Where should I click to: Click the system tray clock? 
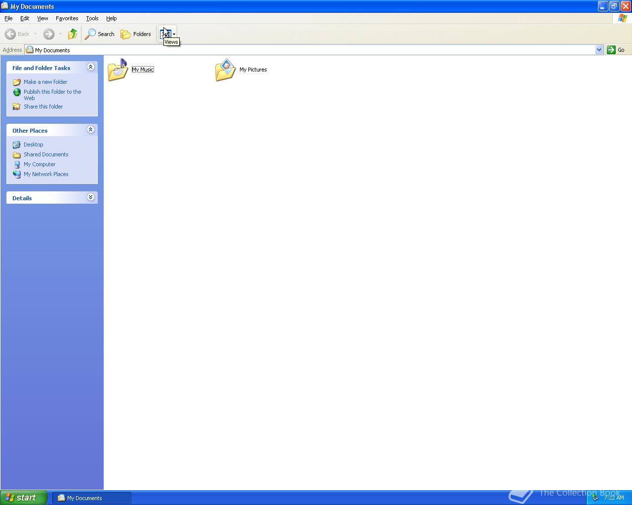614,498
